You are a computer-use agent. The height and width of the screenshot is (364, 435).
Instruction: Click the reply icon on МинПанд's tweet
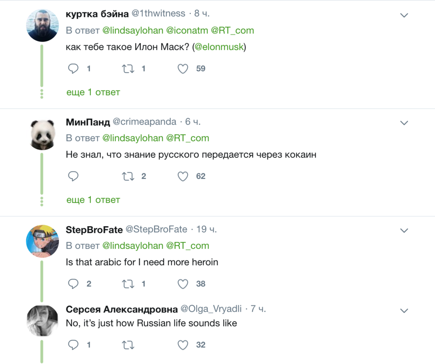[73, 176]
